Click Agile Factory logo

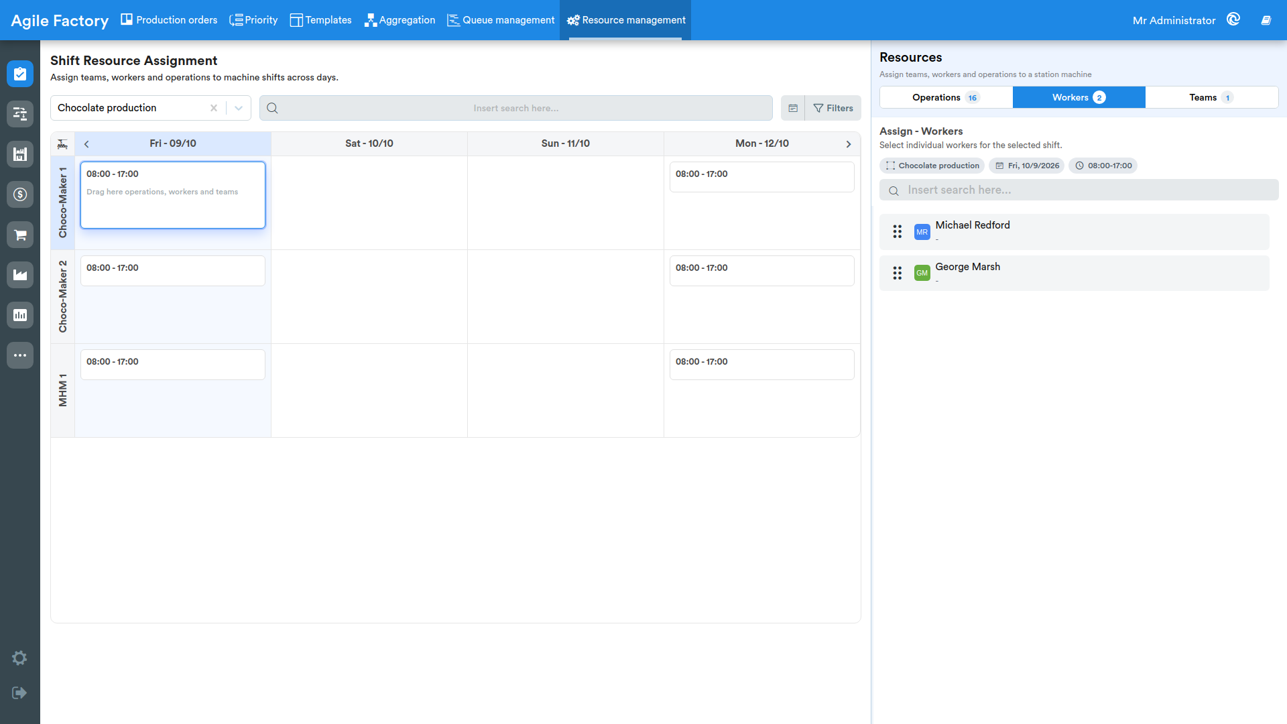pos(60,21)
